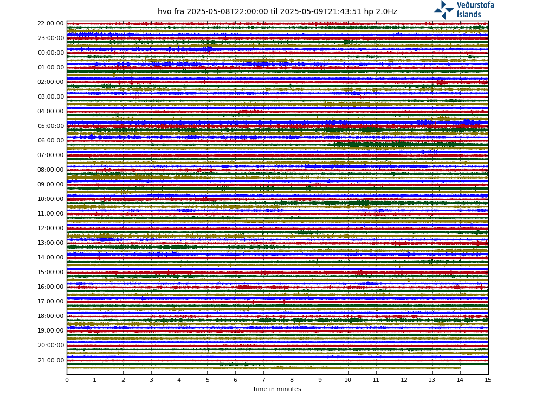Image resolution: width=555 pixels, height=416 pixels.
Task: Click the 12:00:00 time label
Action: pyautogui.click(x=50, y=228)
